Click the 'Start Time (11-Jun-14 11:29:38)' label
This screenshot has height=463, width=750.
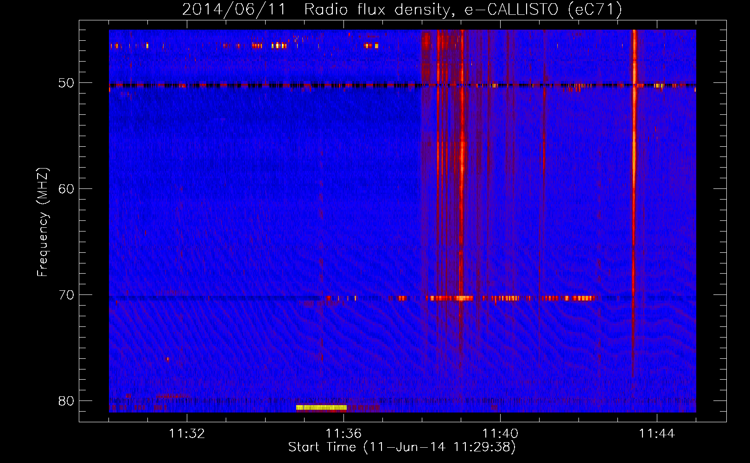[x=402, y=447]
